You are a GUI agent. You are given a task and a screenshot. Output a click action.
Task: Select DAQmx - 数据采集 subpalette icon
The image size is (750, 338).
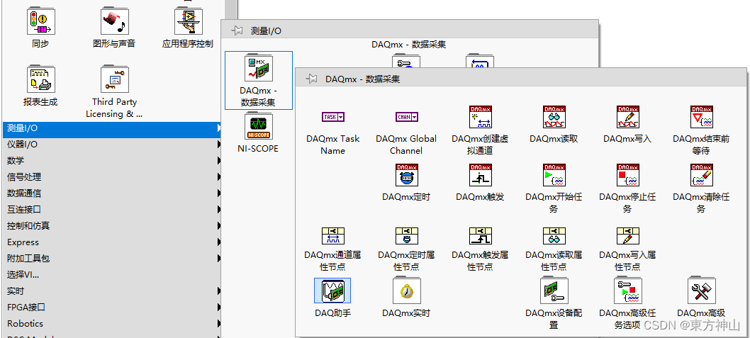pyautogui.click(x=259, y=69)
